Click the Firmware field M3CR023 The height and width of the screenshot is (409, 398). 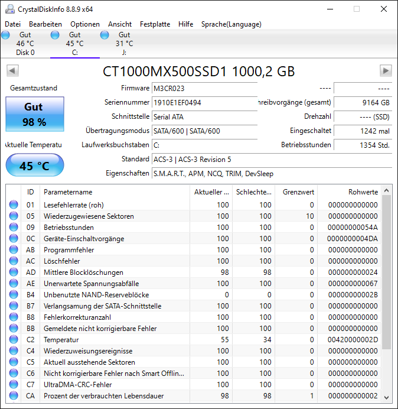pos(204,89)
